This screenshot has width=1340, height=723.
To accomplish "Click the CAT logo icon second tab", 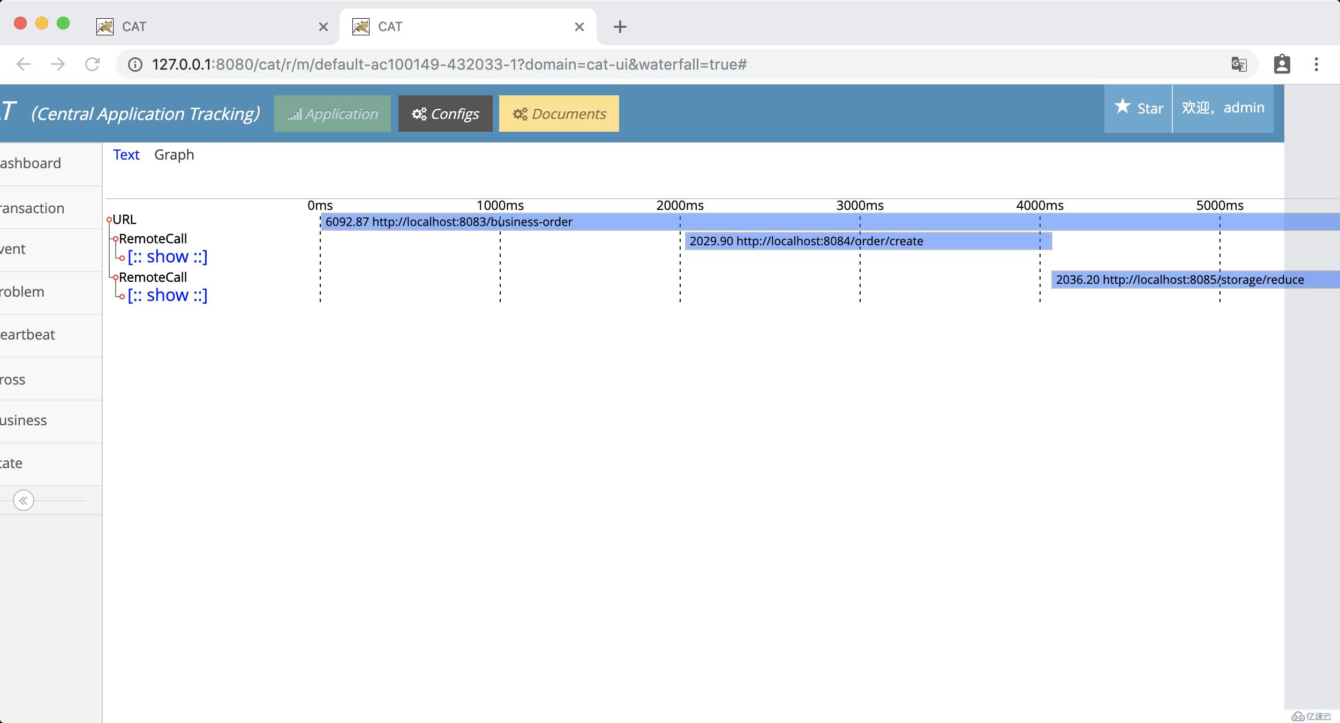I will pos(360,26).
